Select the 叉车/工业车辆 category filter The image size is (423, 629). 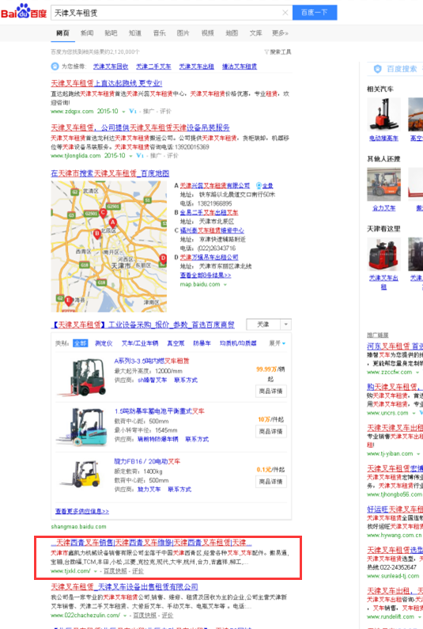140,343
